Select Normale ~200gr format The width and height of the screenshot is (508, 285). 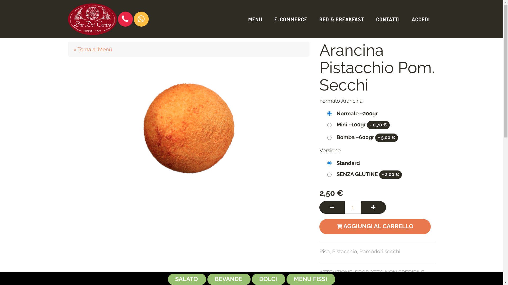click(329, 113)
